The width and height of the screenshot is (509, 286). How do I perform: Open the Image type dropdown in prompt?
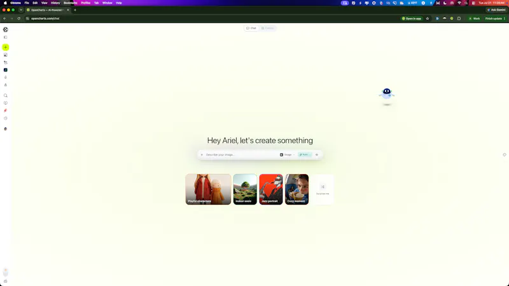[x=288, y=154]
